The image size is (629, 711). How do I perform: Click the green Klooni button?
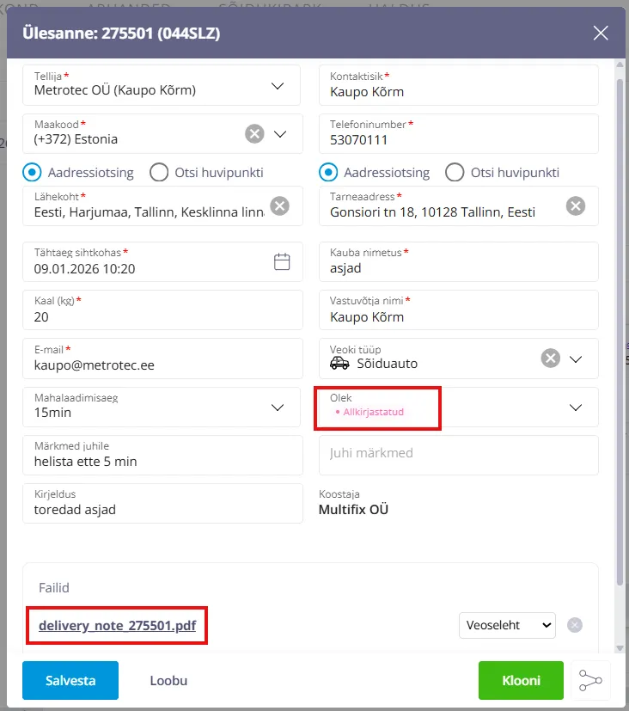521,680
